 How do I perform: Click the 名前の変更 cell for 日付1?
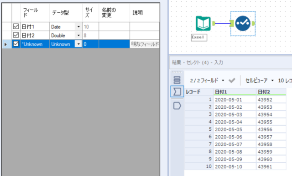pyautogui.click(x=114, y=27)
